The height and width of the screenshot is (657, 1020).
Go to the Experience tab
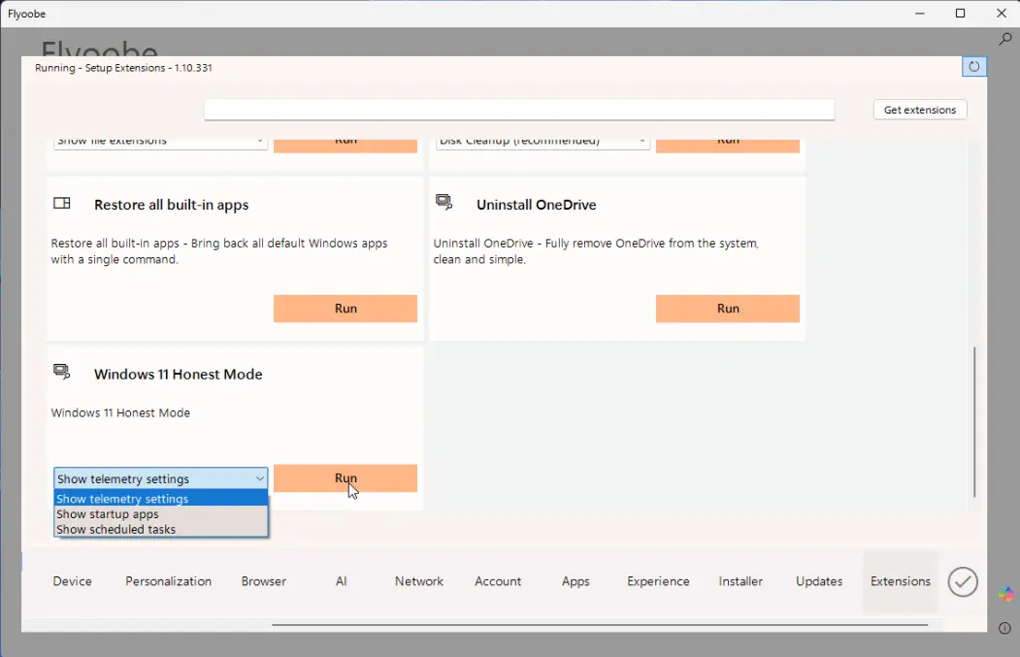658,581
